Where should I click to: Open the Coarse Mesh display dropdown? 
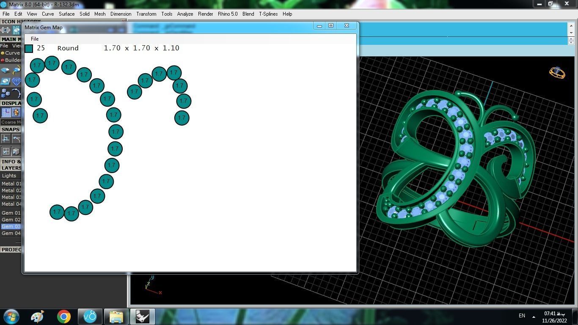click(x=11, y=122)
